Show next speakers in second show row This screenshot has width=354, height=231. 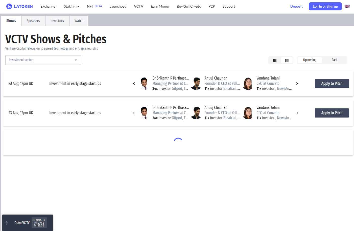coord(297,113)
